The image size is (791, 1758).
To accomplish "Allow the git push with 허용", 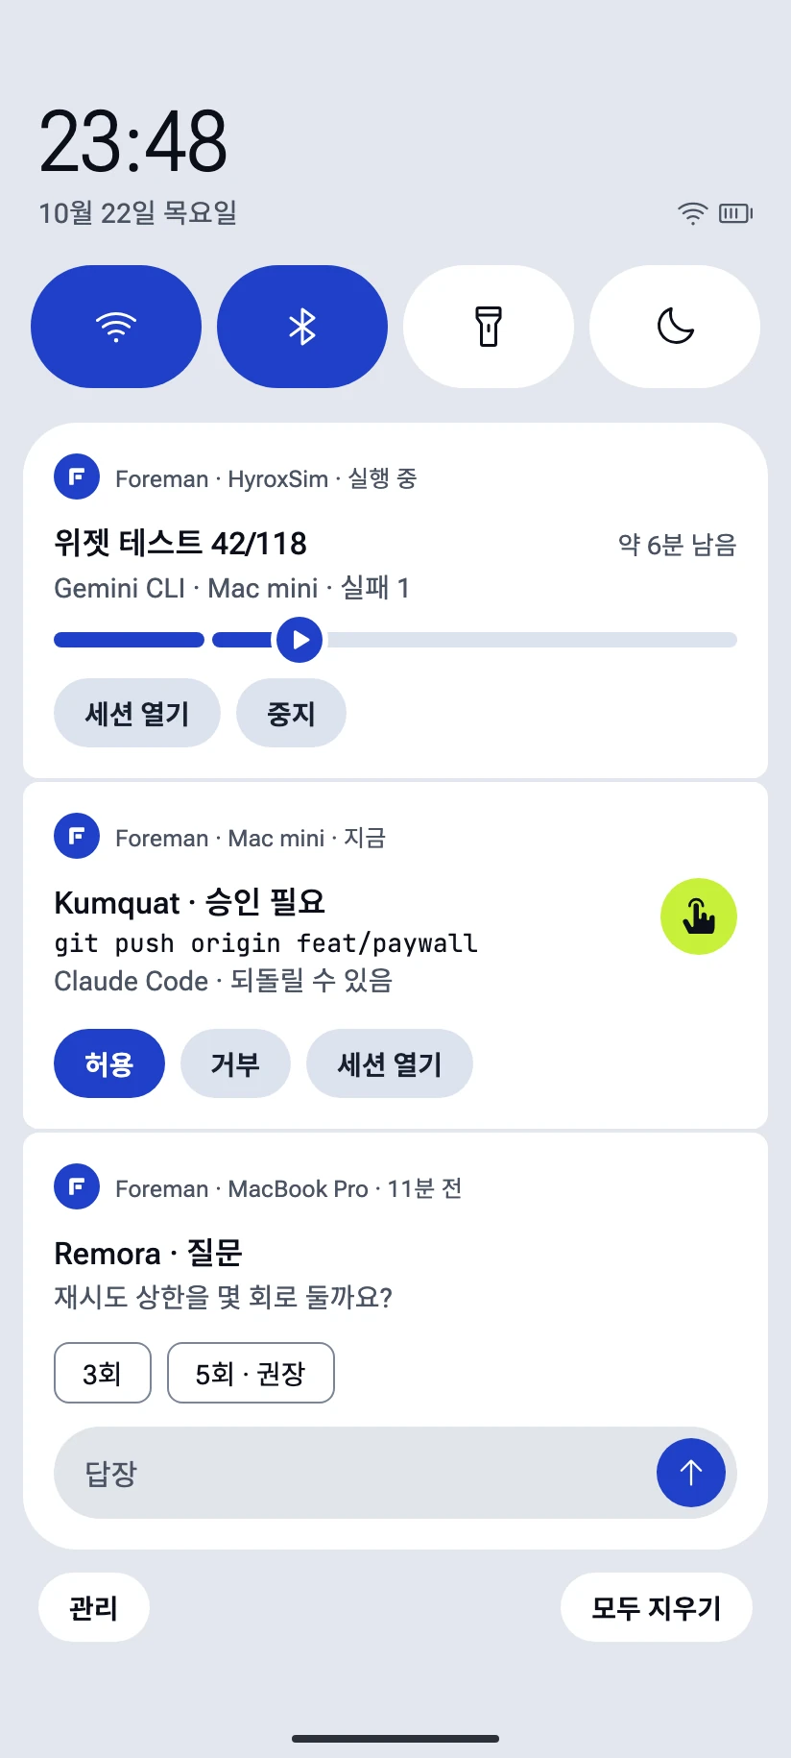I will tap(109, 1063).
